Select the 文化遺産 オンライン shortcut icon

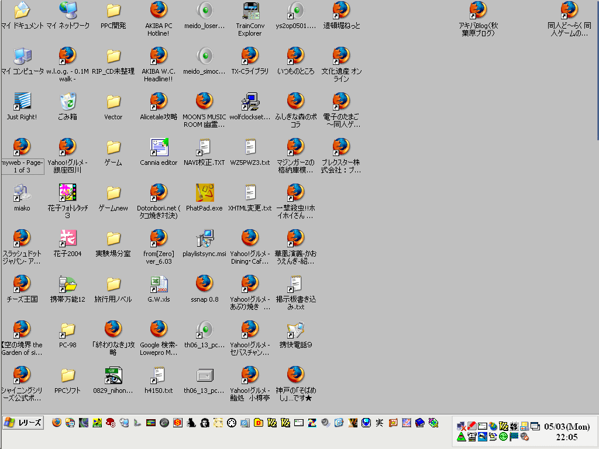click(x=341, y=56)
